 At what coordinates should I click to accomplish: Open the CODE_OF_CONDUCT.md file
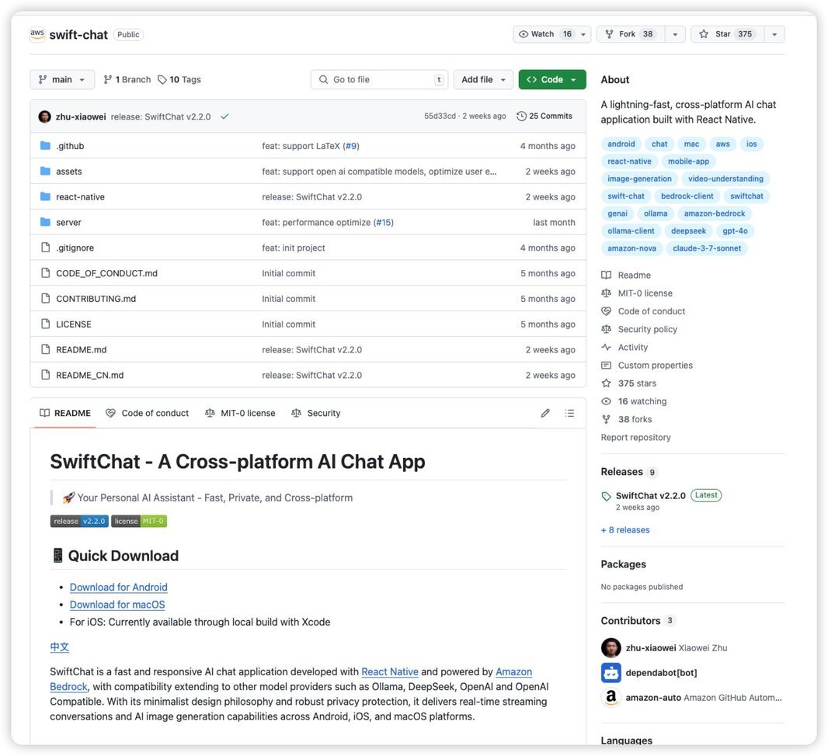point(106,273)
